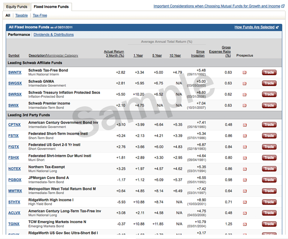Open prospectus PDF icon for MWTRX

click(245, 191)
